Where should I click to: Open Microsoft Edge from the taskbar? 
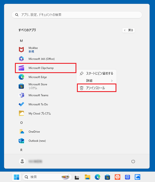point(98,177)
